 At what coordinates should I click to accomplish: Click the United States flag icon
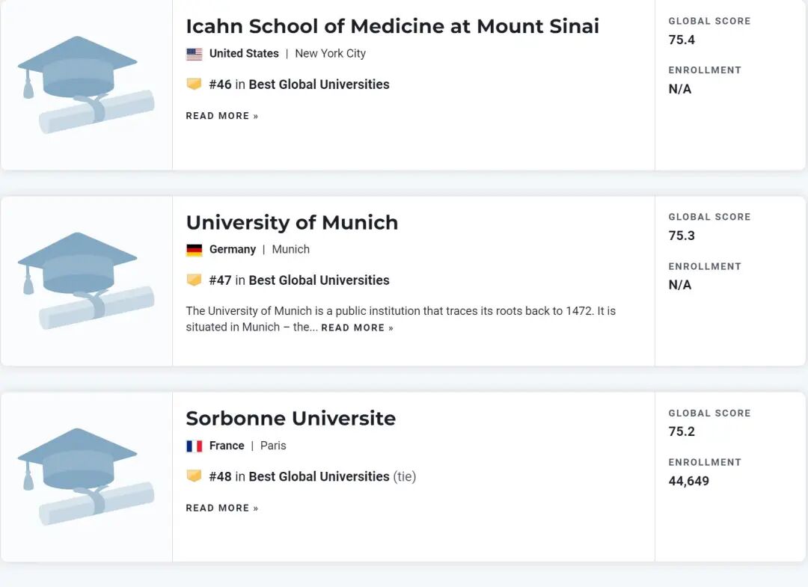tap(195, 54)
